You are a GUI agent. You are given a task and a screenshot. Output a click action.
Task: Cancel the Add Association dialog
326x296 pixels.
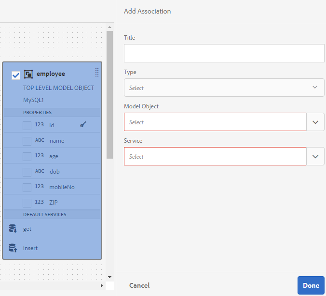pos(139,285)
